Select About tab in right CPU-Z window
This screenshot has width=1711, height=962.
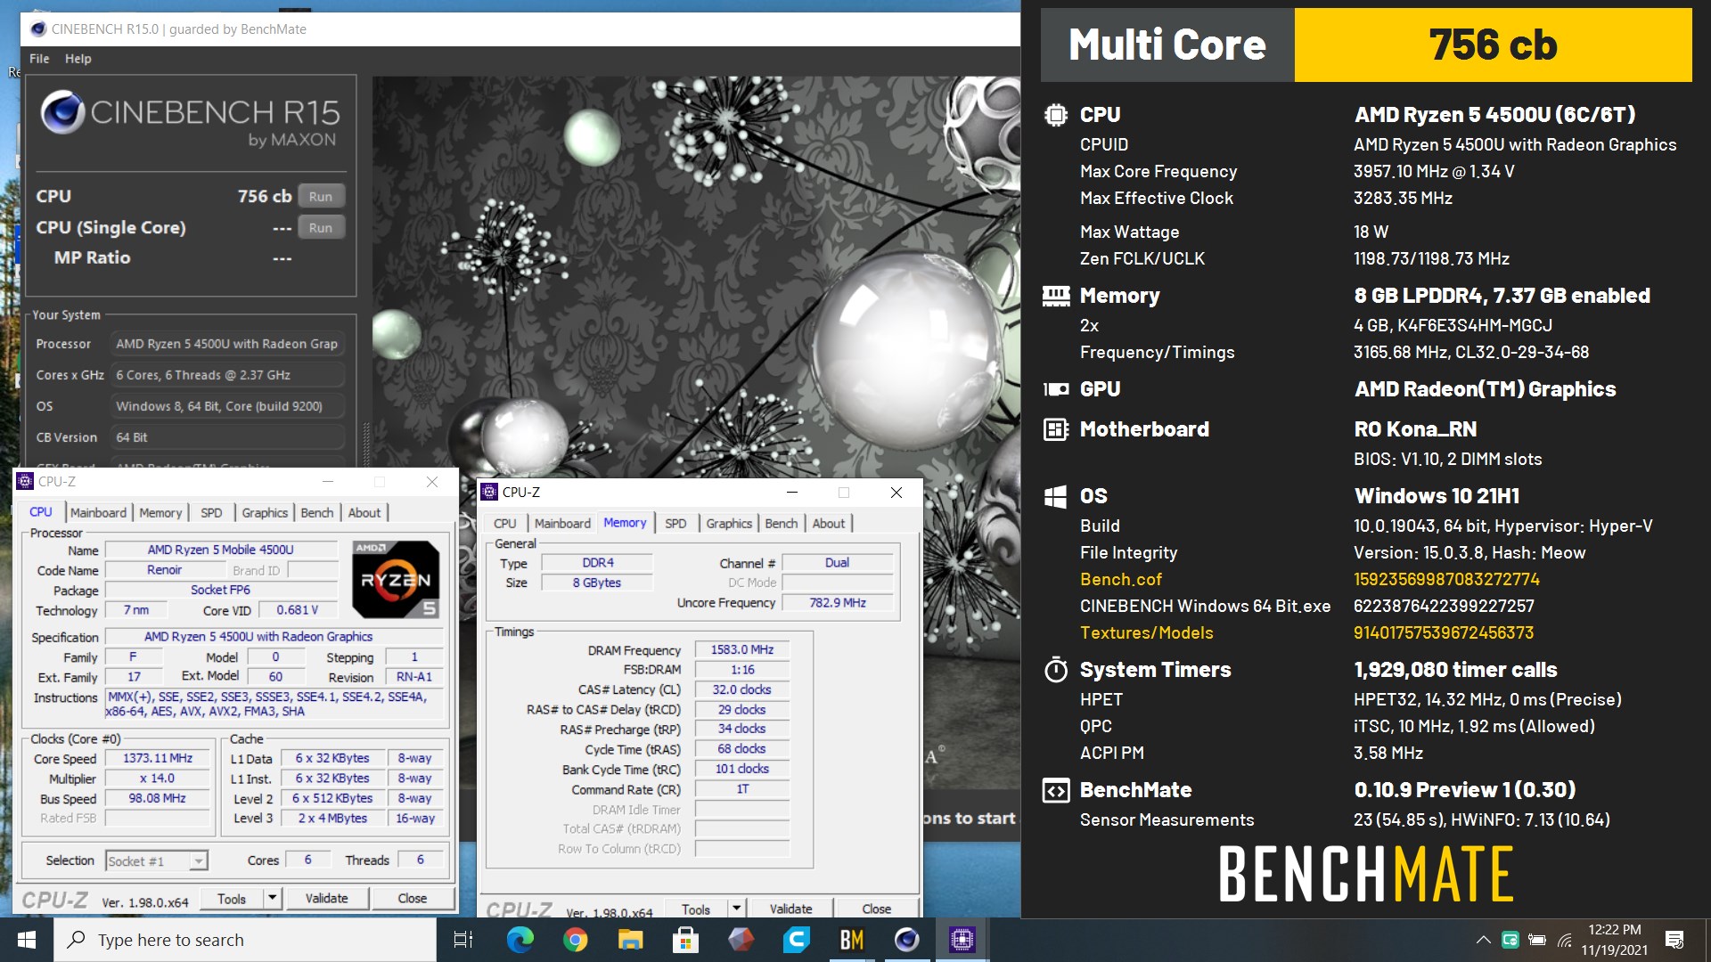tap(829, 523)
